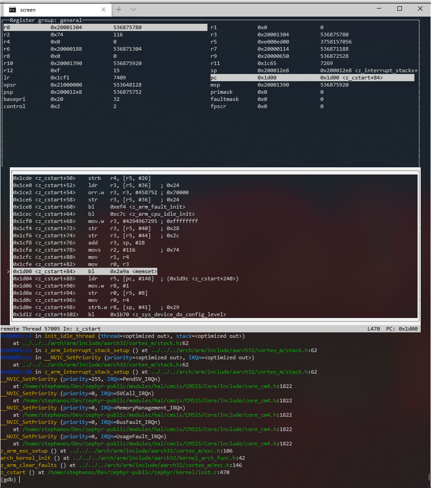Open a new terminal tab with the plus icon
431x488 pixels.
click(118, 9)
